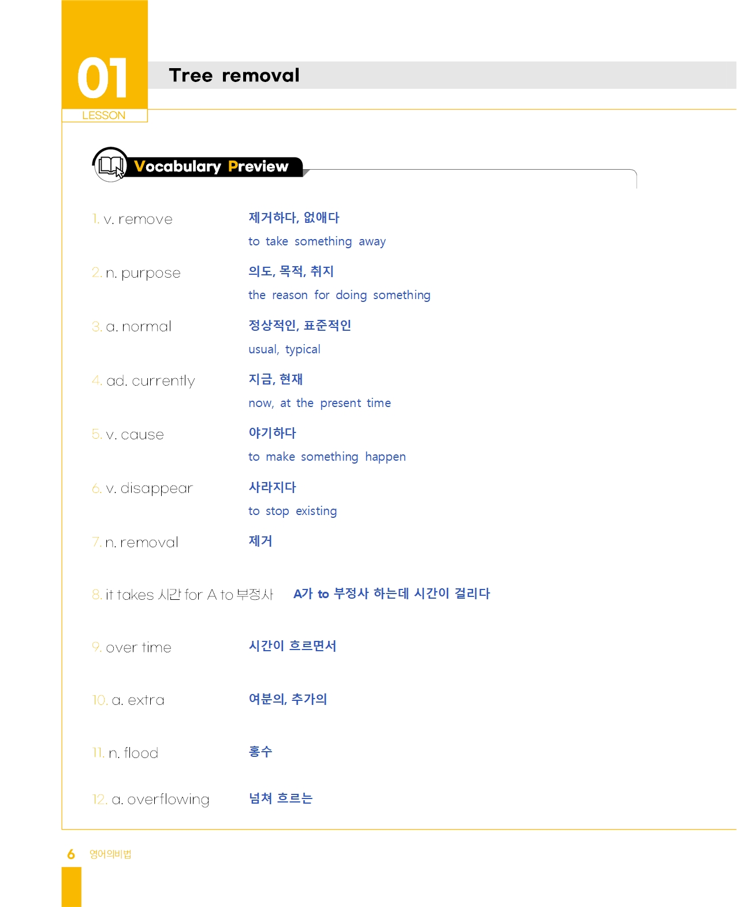Click the Korean meaning '사라지다'
737x907 pixels.
(x=272, y=487)
